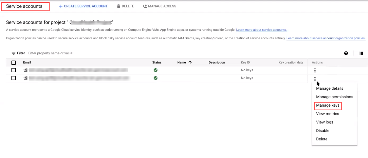The image size is (368, 158).
Task: Open service account organization policies link
Action: coord(326,38)
